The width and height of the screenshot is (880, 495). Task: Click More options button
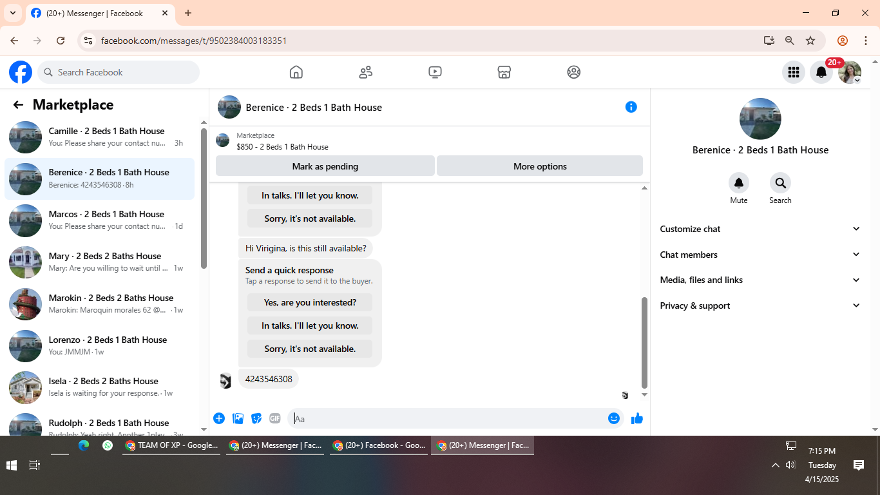point(540,166)
